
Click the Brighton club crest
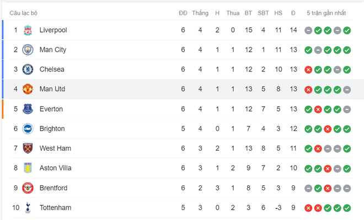click(28, 129)
